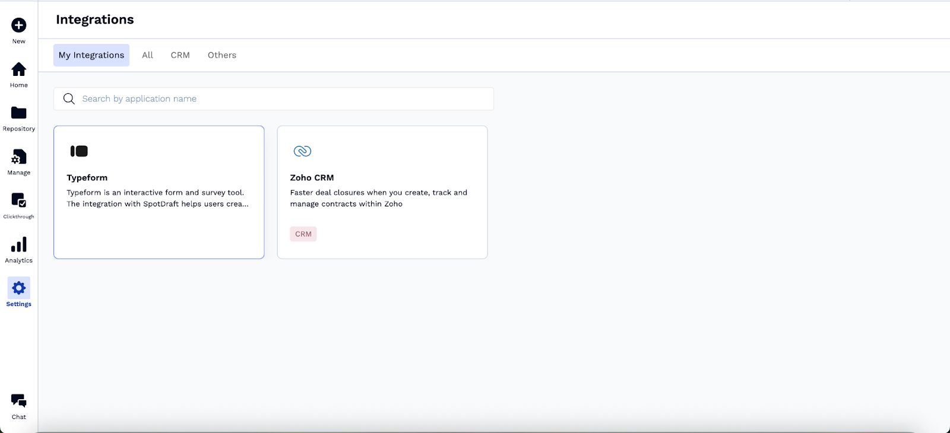Open the Chat bubble icon
This screenshot has width=950, height=433.
19,401
